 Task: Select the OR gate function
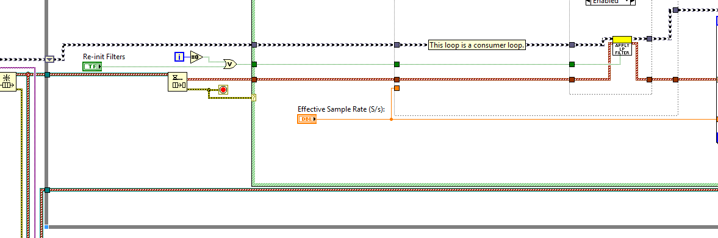[230, 65]
